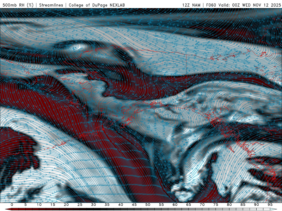Click colorbar tick label "65"
The width and height of the screenshot is (282, 211).
click(x=189, y=205)
